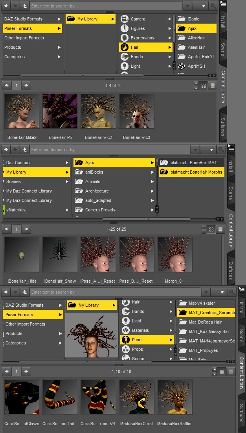Open the aniBlocks folder icon

click(x=79, y=172)
